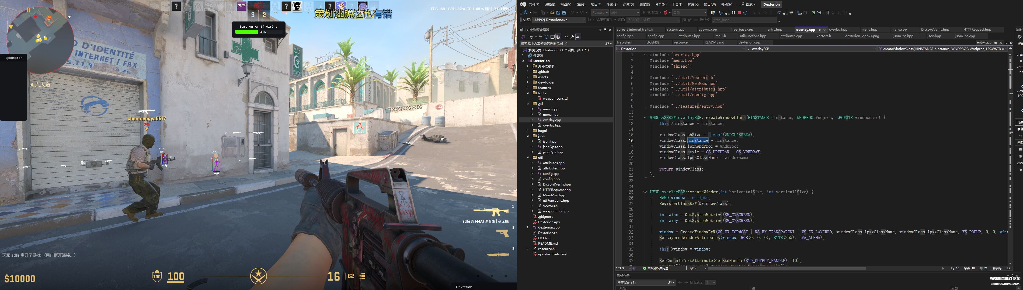Open the stack frame dropdown showing _free_base
1023x290 pixels.
click(x=744, y=20)
